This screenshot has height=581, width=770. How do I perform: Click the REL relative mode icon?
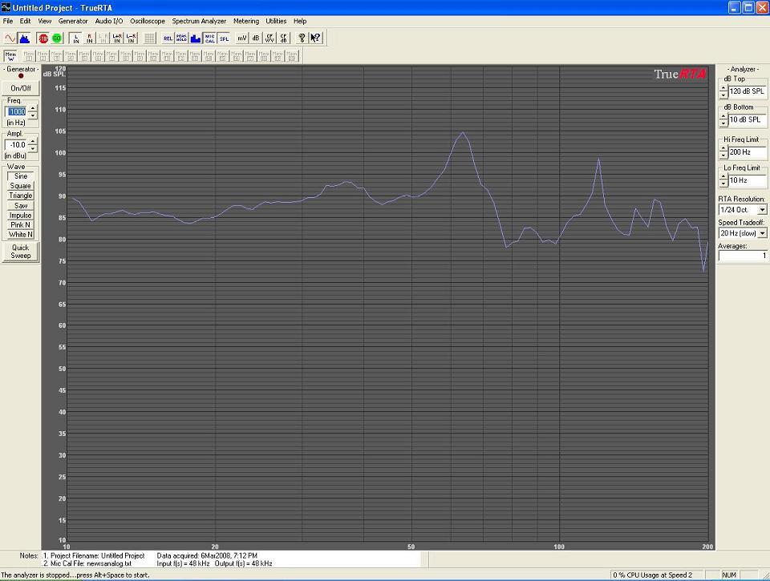(168, 38)
